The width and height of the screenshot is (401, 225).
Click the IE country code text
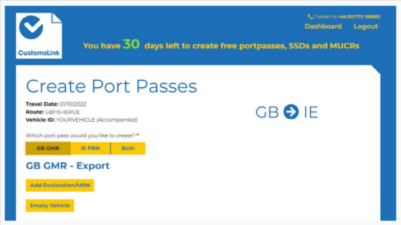click(311, 112)
